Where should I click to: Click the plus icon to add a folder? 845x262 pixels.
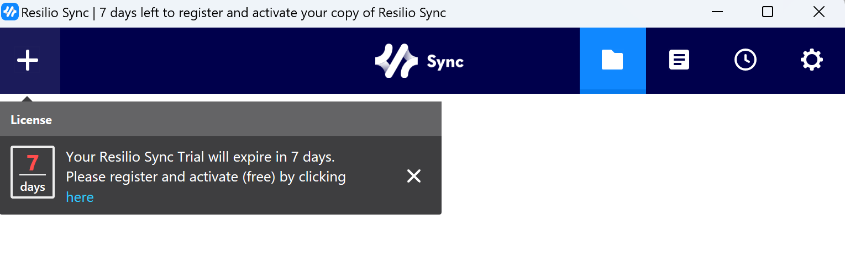click(28, 60)
